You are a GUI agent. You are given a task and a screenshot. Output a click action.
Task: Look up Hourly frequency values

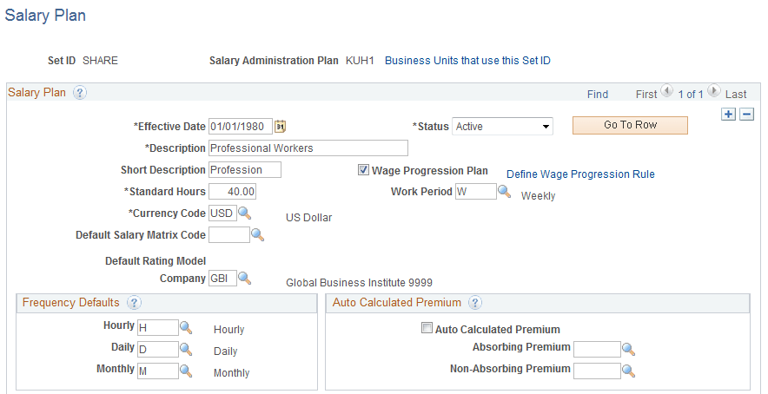(186, 327)
